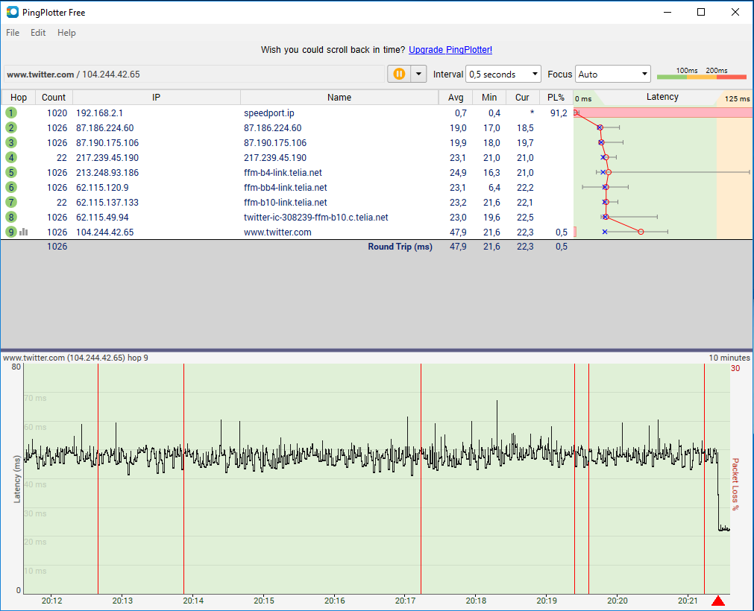This screenshot has height=611, width=754.
Task: Click the Avg column header
Action: point(456,97)
